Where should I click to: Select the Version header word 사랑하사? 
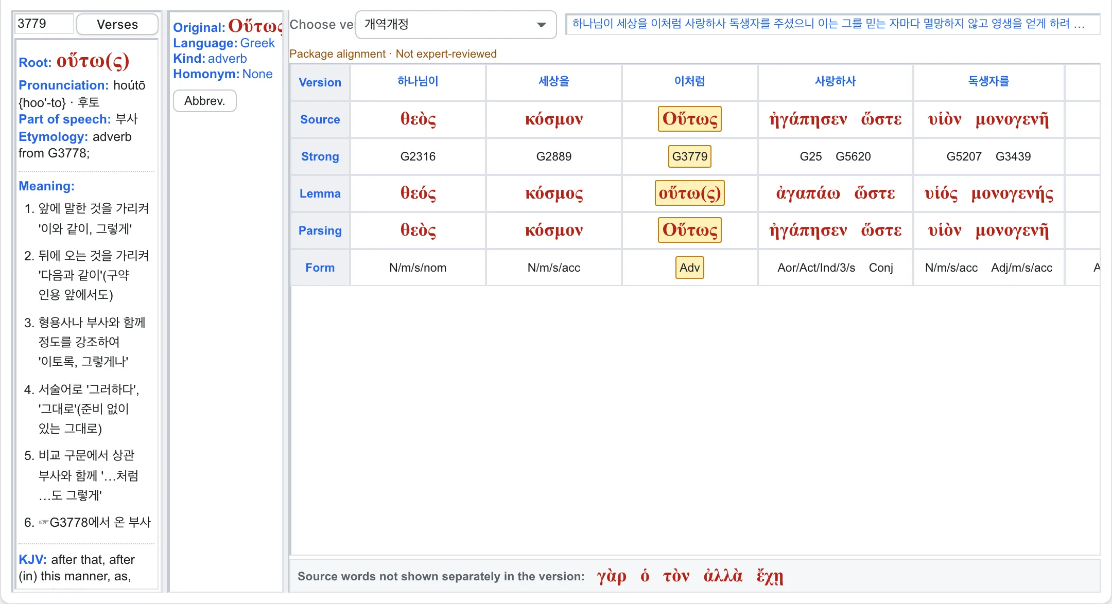point(835,81)
